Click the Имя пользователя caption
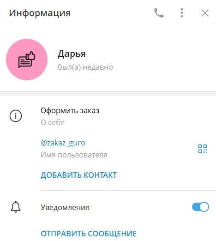This screenshot has height=241, width=216. pyautogui.click(x=74, y=155)
